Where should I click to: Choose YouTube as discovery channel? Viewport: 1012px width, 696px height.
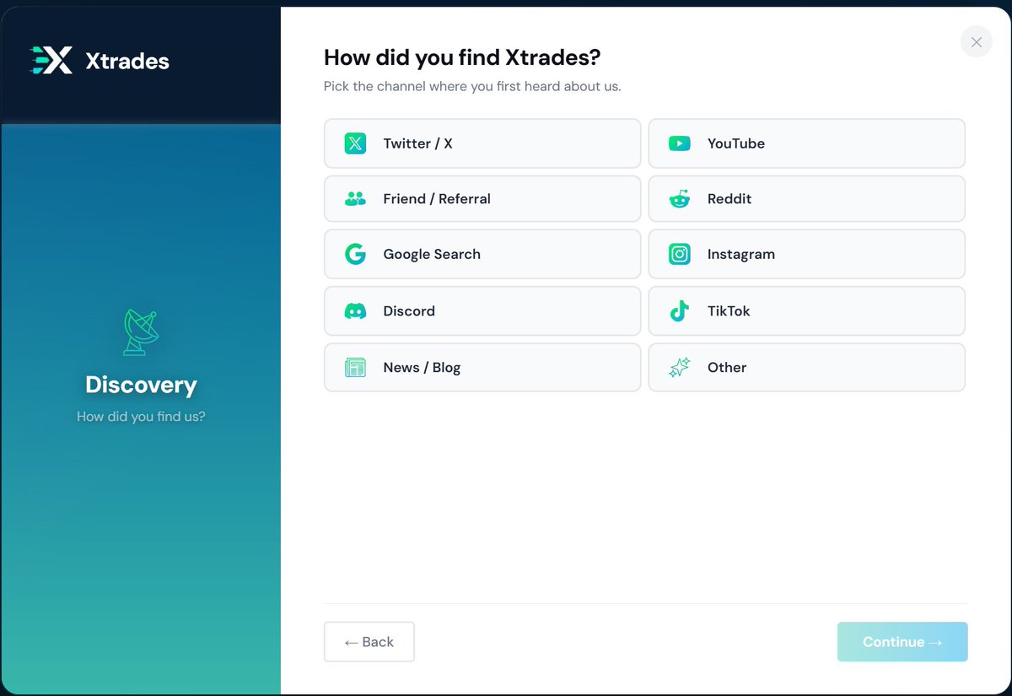pos(806,143)
